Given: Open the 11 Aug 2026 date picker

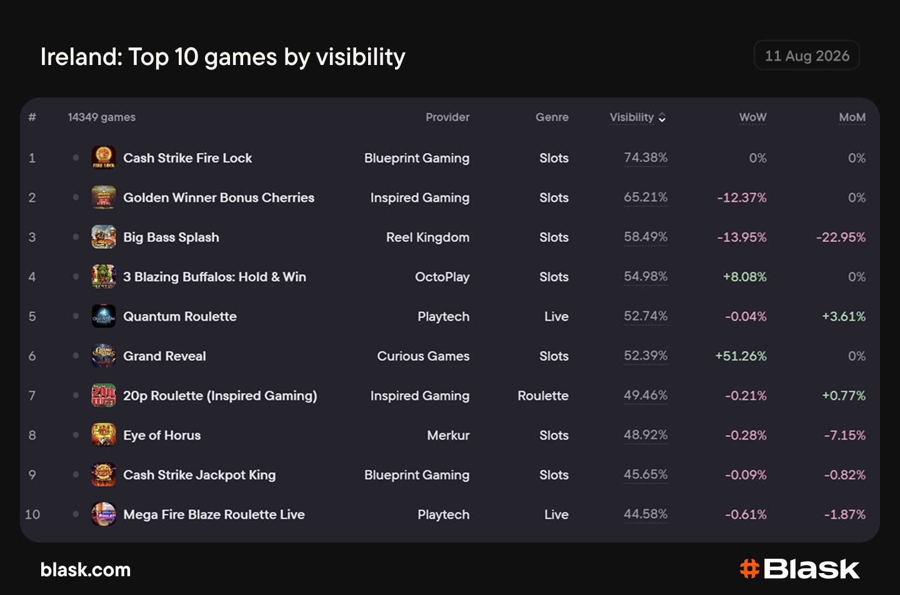Looking at the screenshot, I should coord(807,56).
